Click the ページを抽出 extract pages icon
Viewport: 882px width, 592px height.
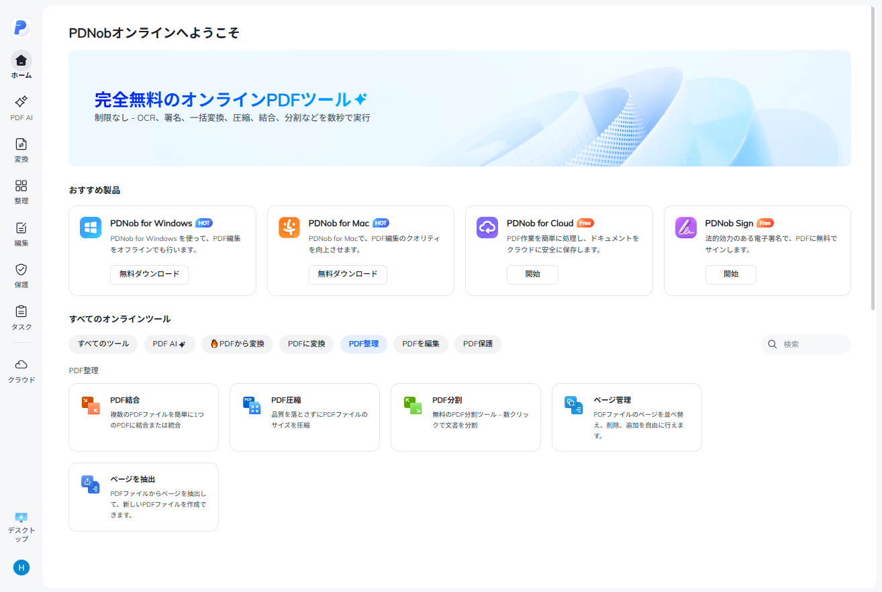click(x=91, y=485)
